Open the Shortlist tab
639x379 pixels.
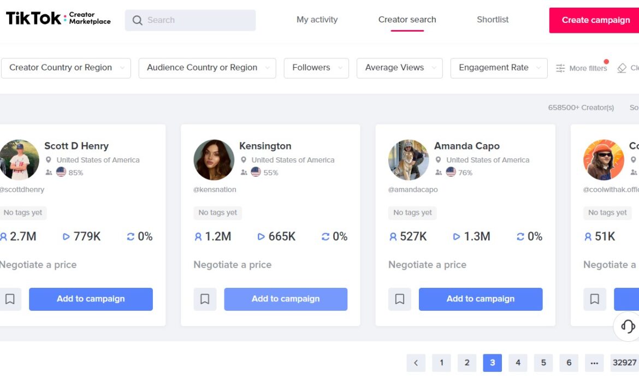pyautogui.click(x=492, y=20)
